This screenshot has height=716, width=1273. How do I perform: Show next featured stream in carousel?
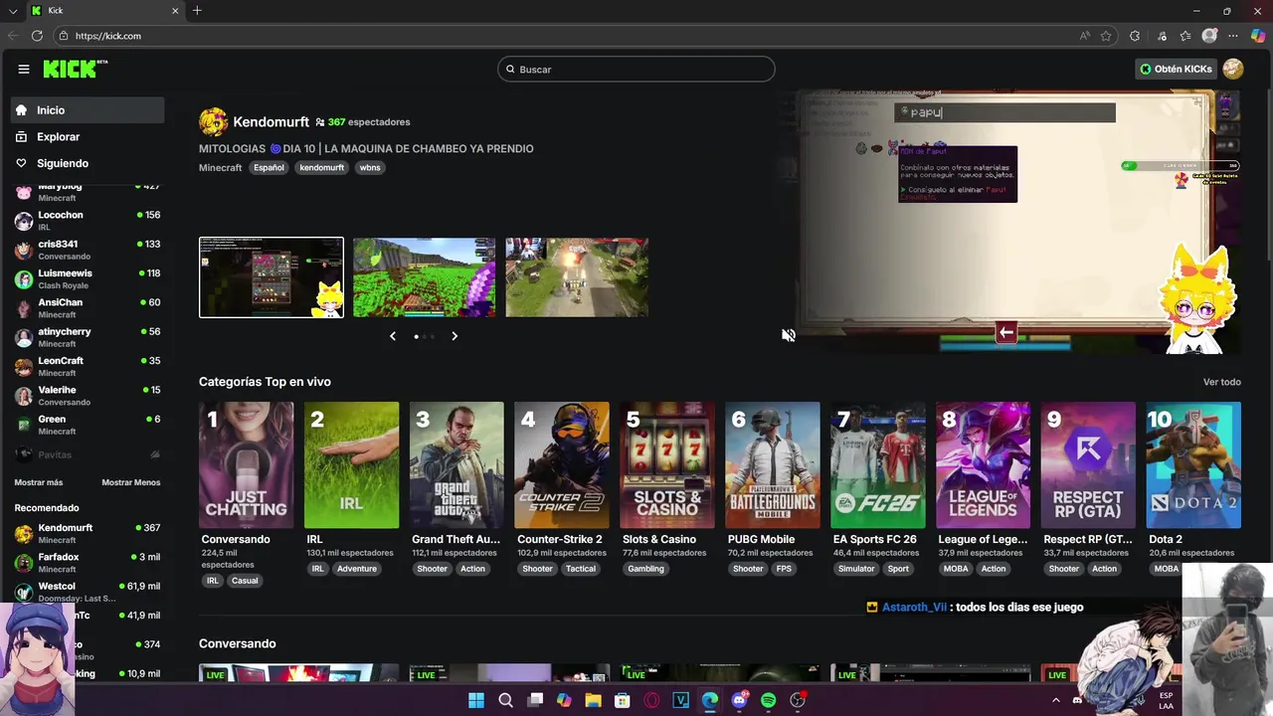pos(455,336)
